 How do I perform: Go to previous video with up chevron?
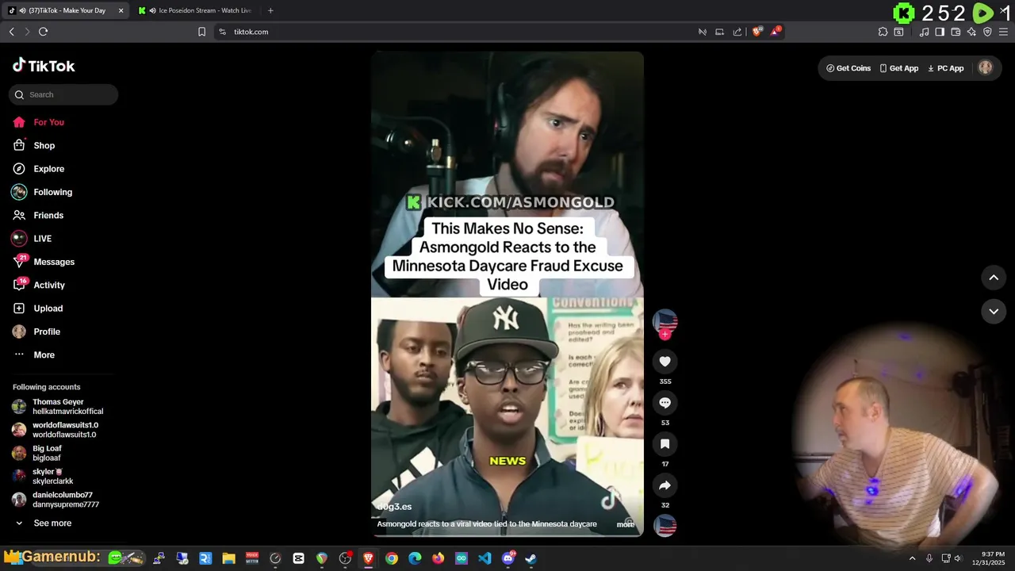(994, 278)
